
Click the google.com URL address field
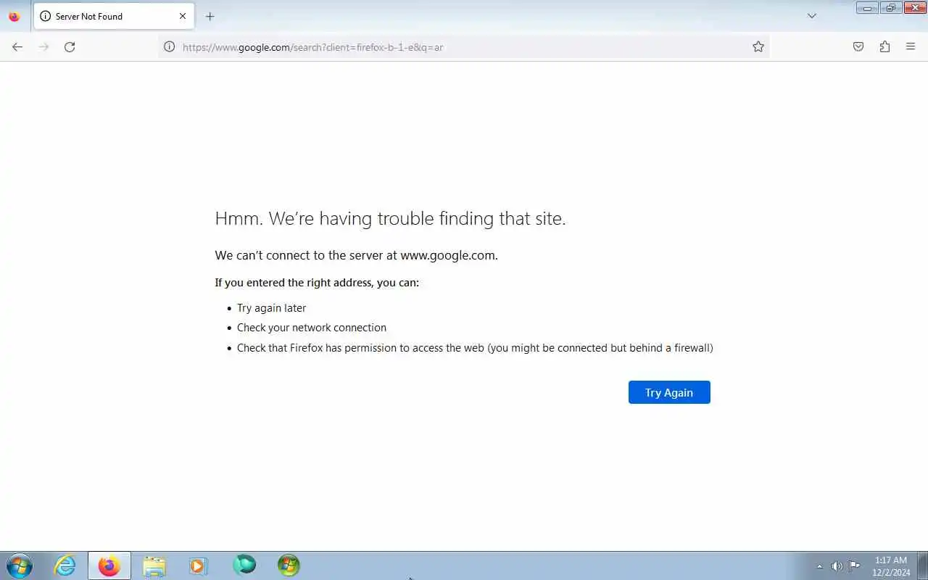click(463, 47)
